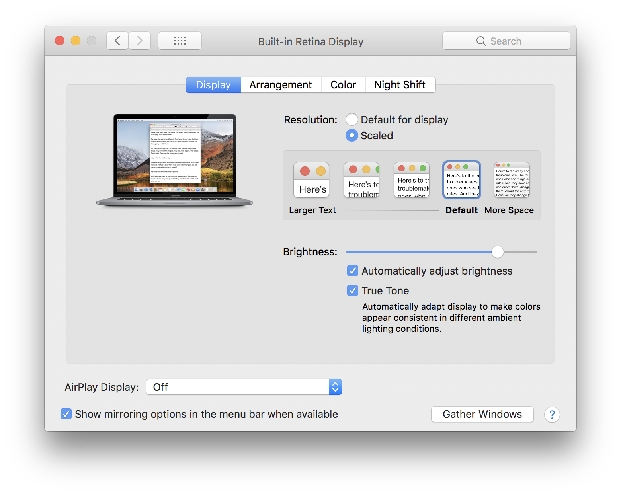Minimize window with the yellow button
Viewport: 621px width, 495px height.
click(x=76, y=41)
